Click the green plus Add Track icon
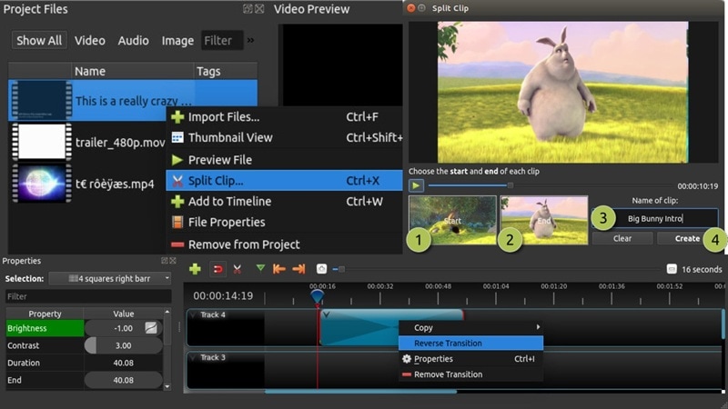Viewport: 728px width, 409px height. tap(195, 269)
